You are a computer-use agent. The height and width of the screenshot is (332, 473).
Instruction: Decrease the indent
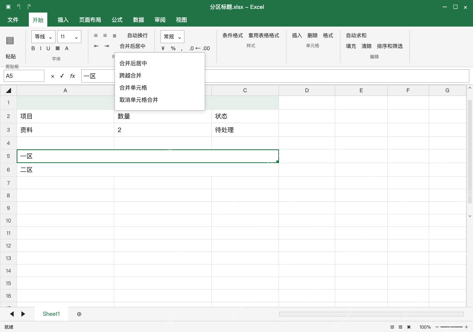tap(96, 46)
